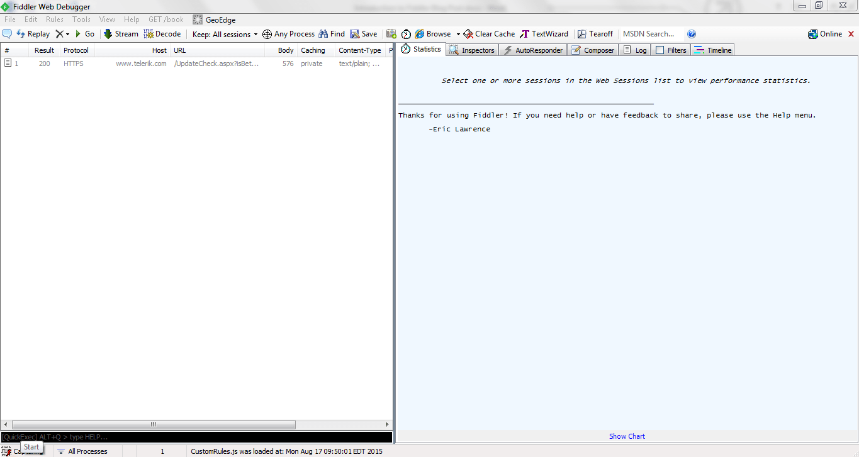Click the comment speech-bubble icon
859x457 pixels.
(x=7, y=34)
